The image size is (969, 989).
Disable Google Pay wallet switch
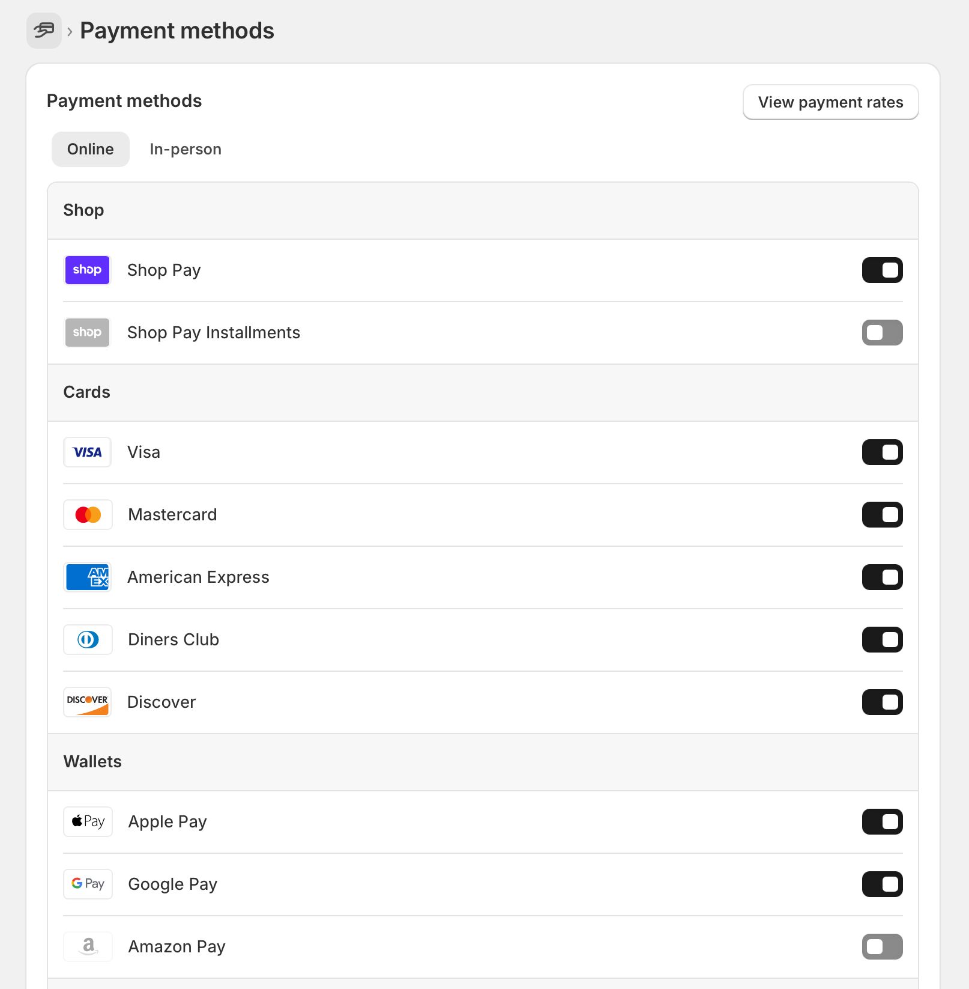[x=882, y=884]
